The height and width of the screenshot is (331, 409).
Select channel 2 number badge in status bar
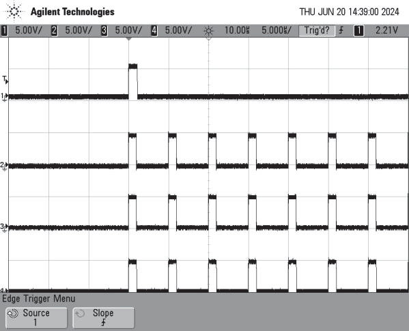pyautogui.click(x=54, y=31)
